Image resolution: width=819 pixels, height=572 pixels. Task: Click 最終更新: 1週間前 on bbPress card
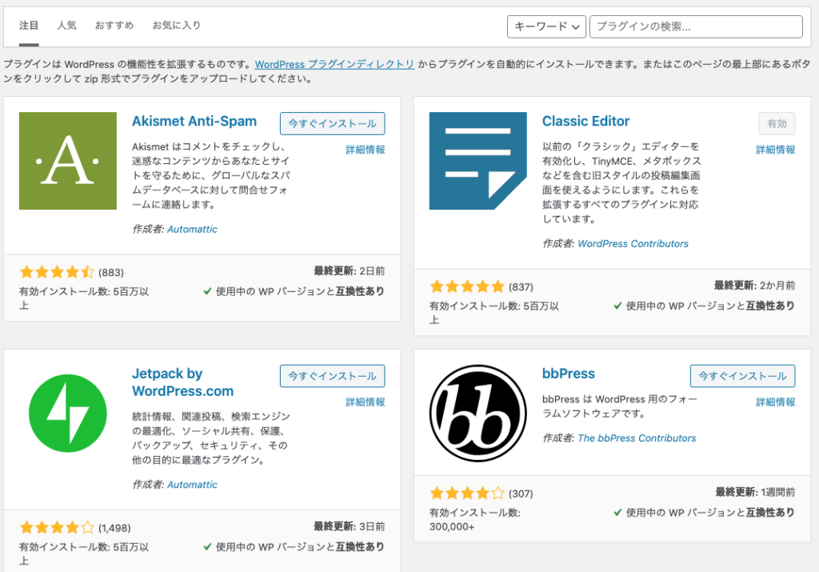click(755, 492)
